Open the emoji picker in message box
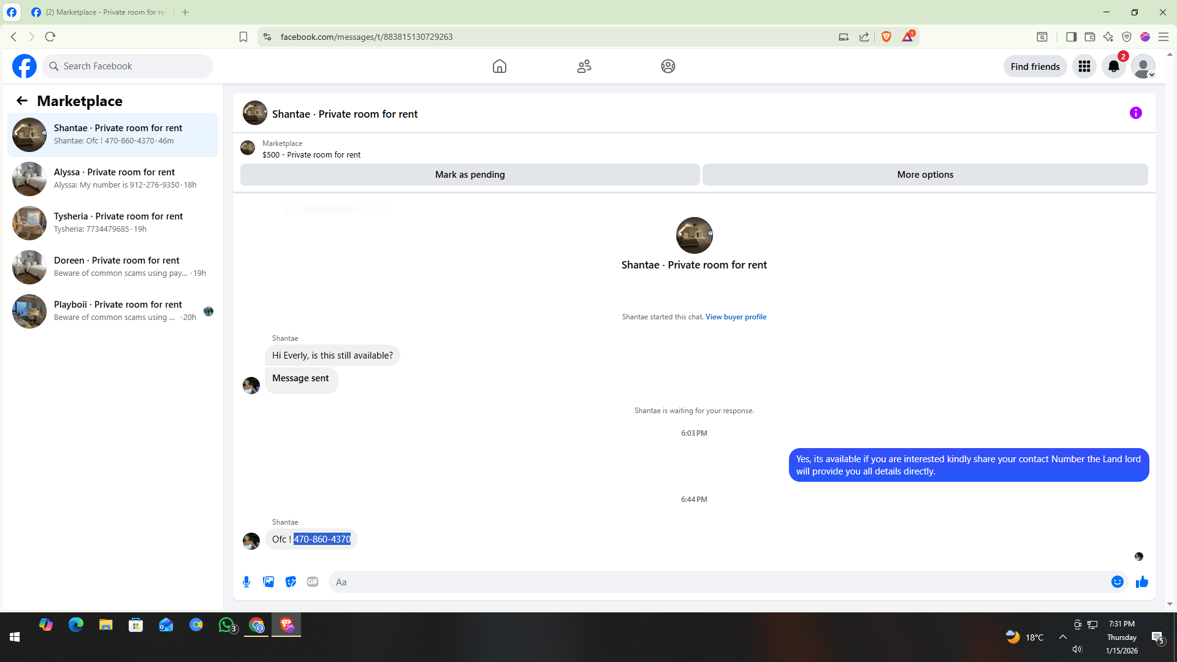Screen dimensions: 1177x662 coord(1117,582)
